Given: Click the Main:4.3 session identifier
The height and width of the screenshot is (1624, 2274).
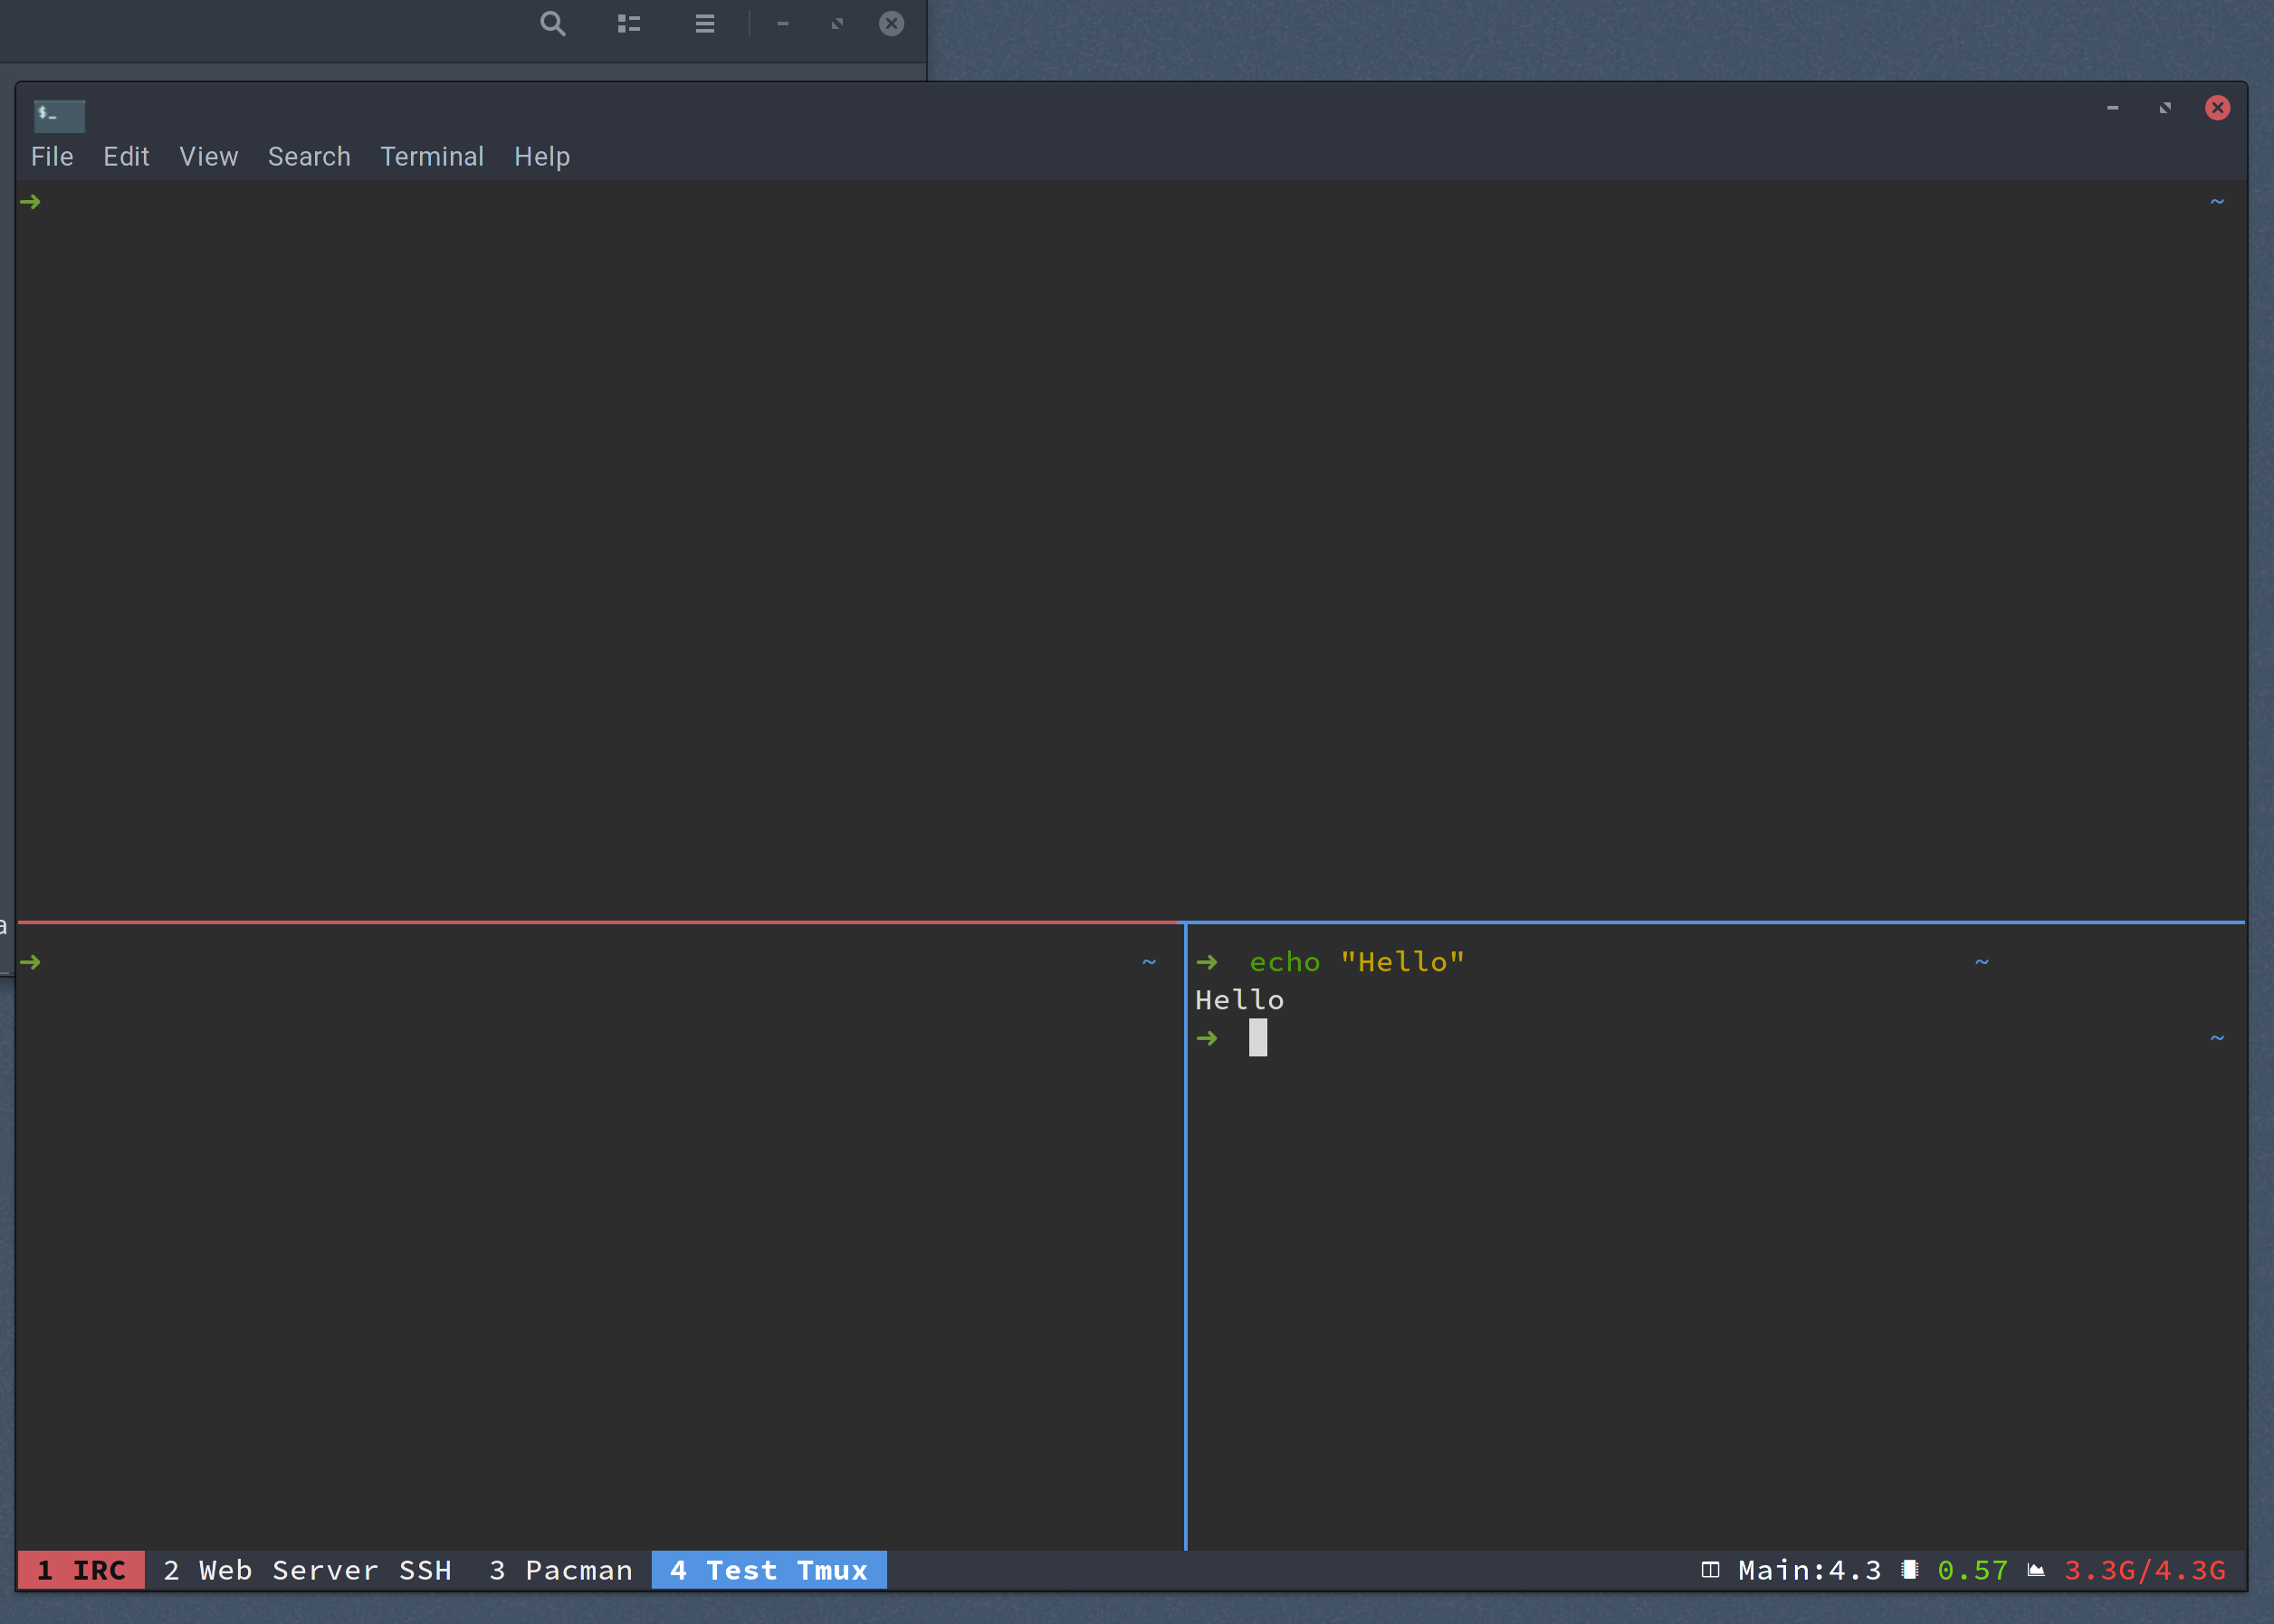Looking at the screenshot, I should (1807, 1570).
